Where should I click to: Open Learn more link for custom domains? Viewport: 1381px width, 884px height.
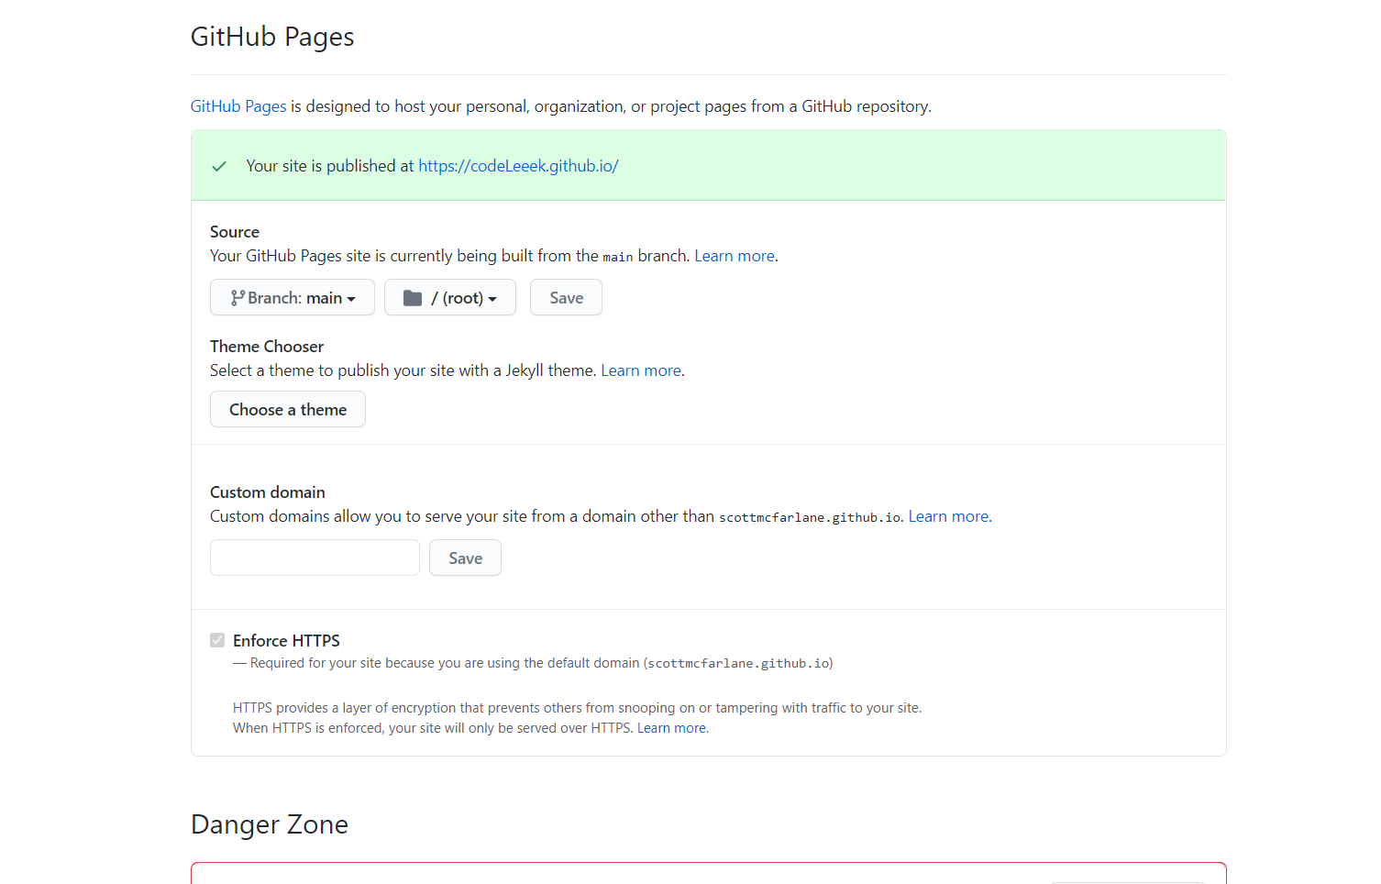tap(948, 516)
